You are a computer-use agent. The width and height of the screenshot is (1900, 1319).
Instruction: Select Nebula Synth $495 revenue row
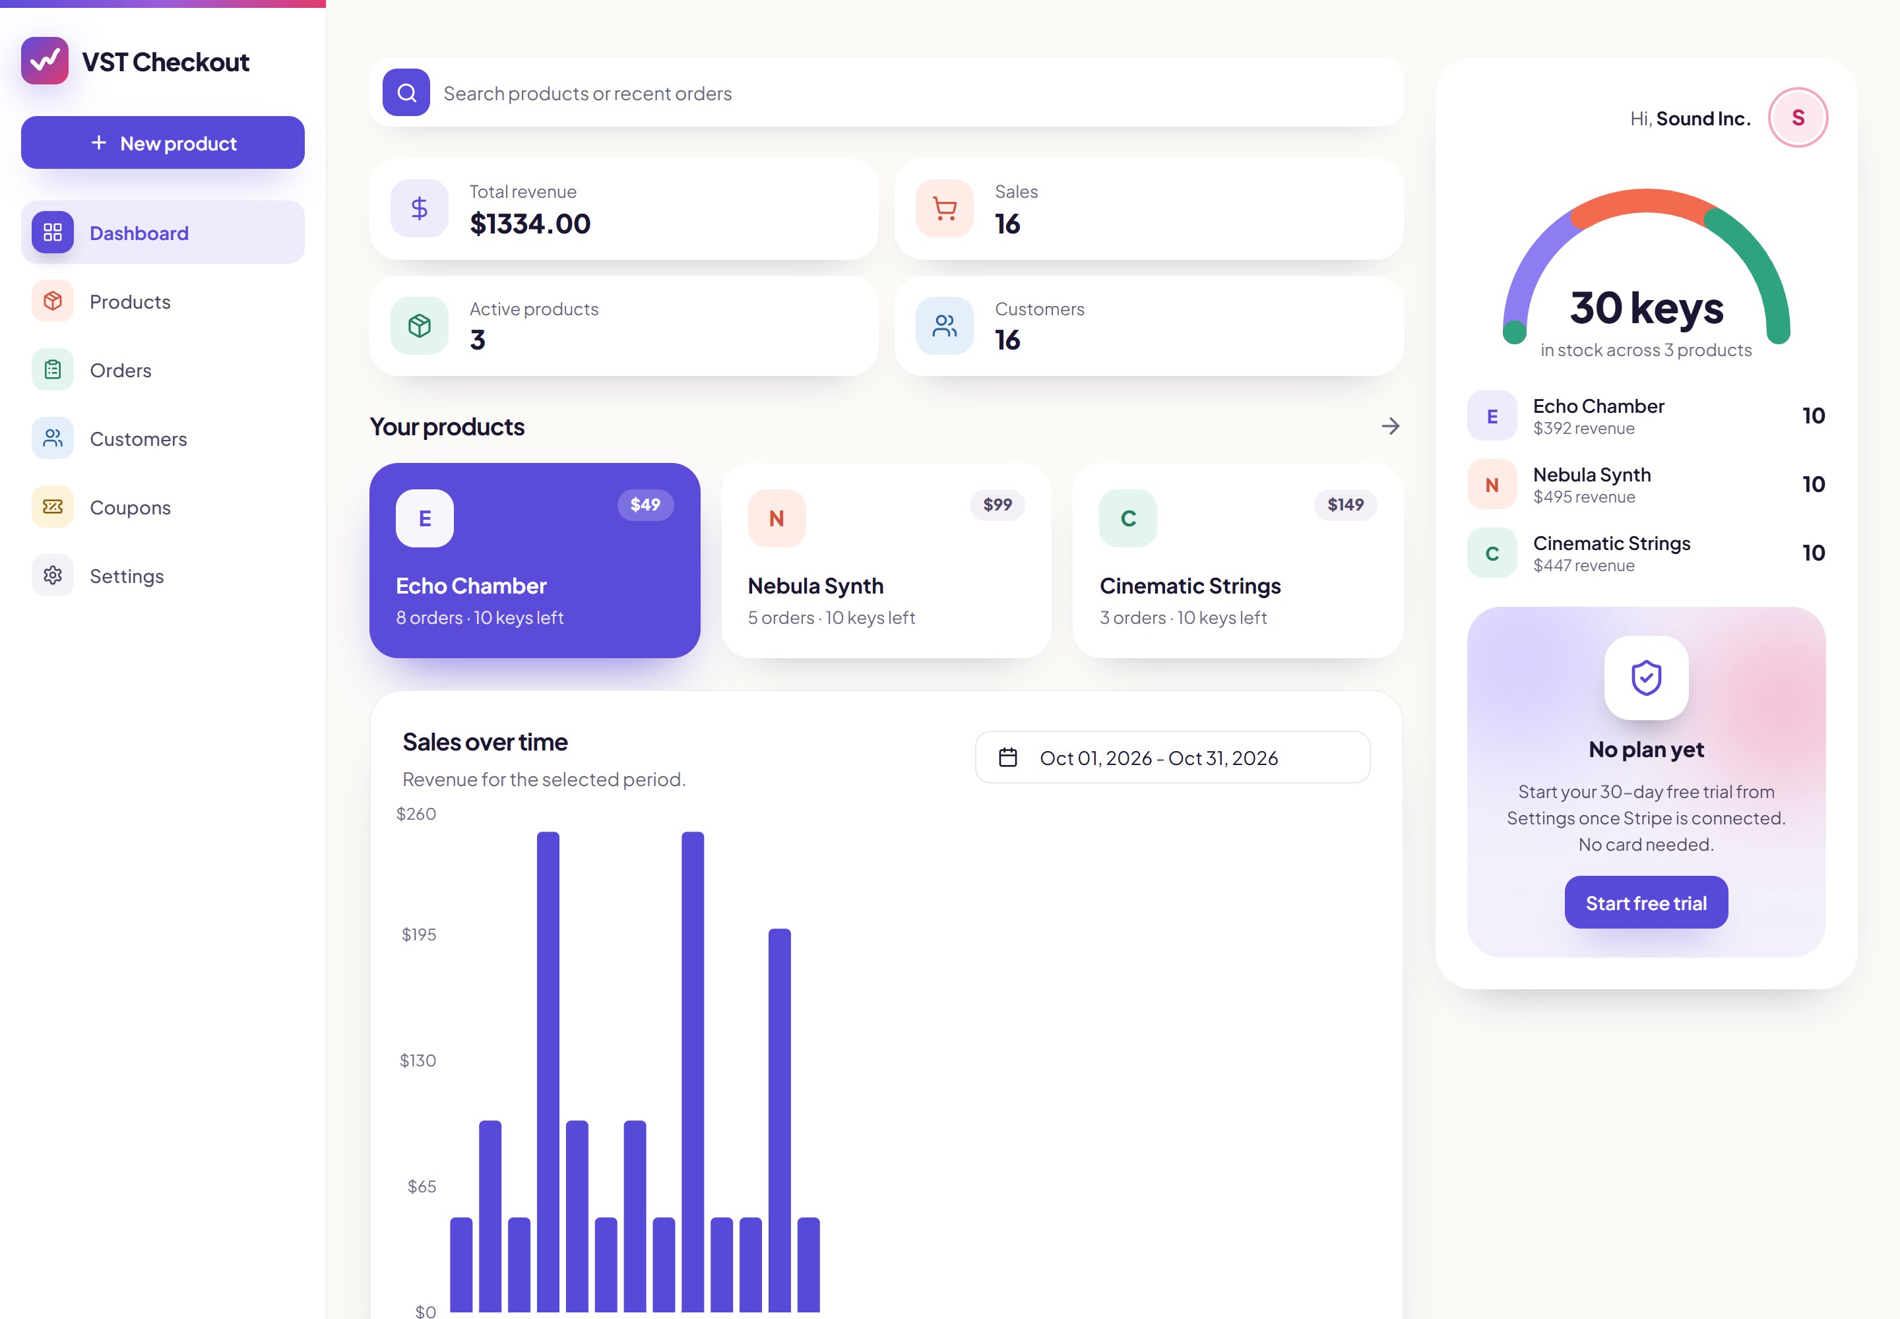click(x=1646, y=484)
